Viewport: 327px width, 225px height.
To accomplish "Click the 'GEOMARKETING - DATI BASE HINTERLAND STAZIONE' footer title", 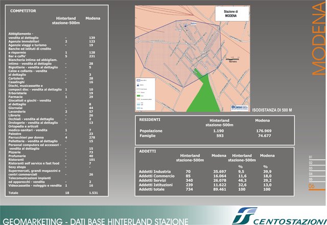I will pyautogui.click(x=96, y=221).
